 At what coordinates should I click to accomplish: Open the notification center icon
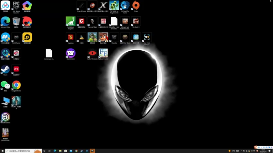pos(270,151)
